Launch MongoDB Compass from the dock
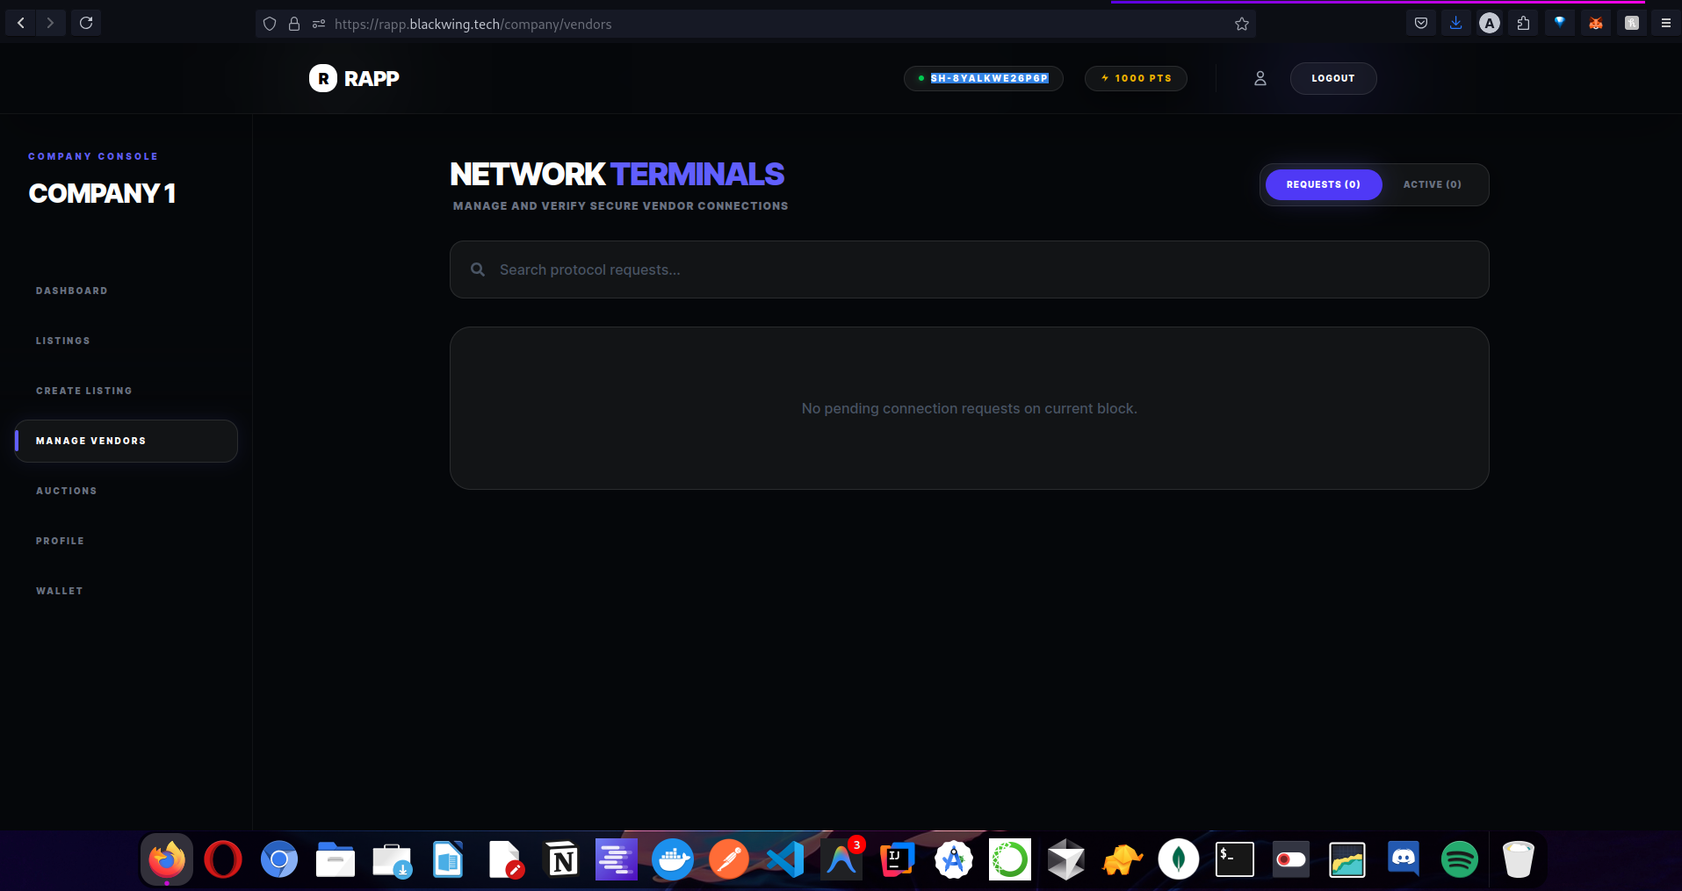This screenshot has height=891, width=1682. (1179, 859)
